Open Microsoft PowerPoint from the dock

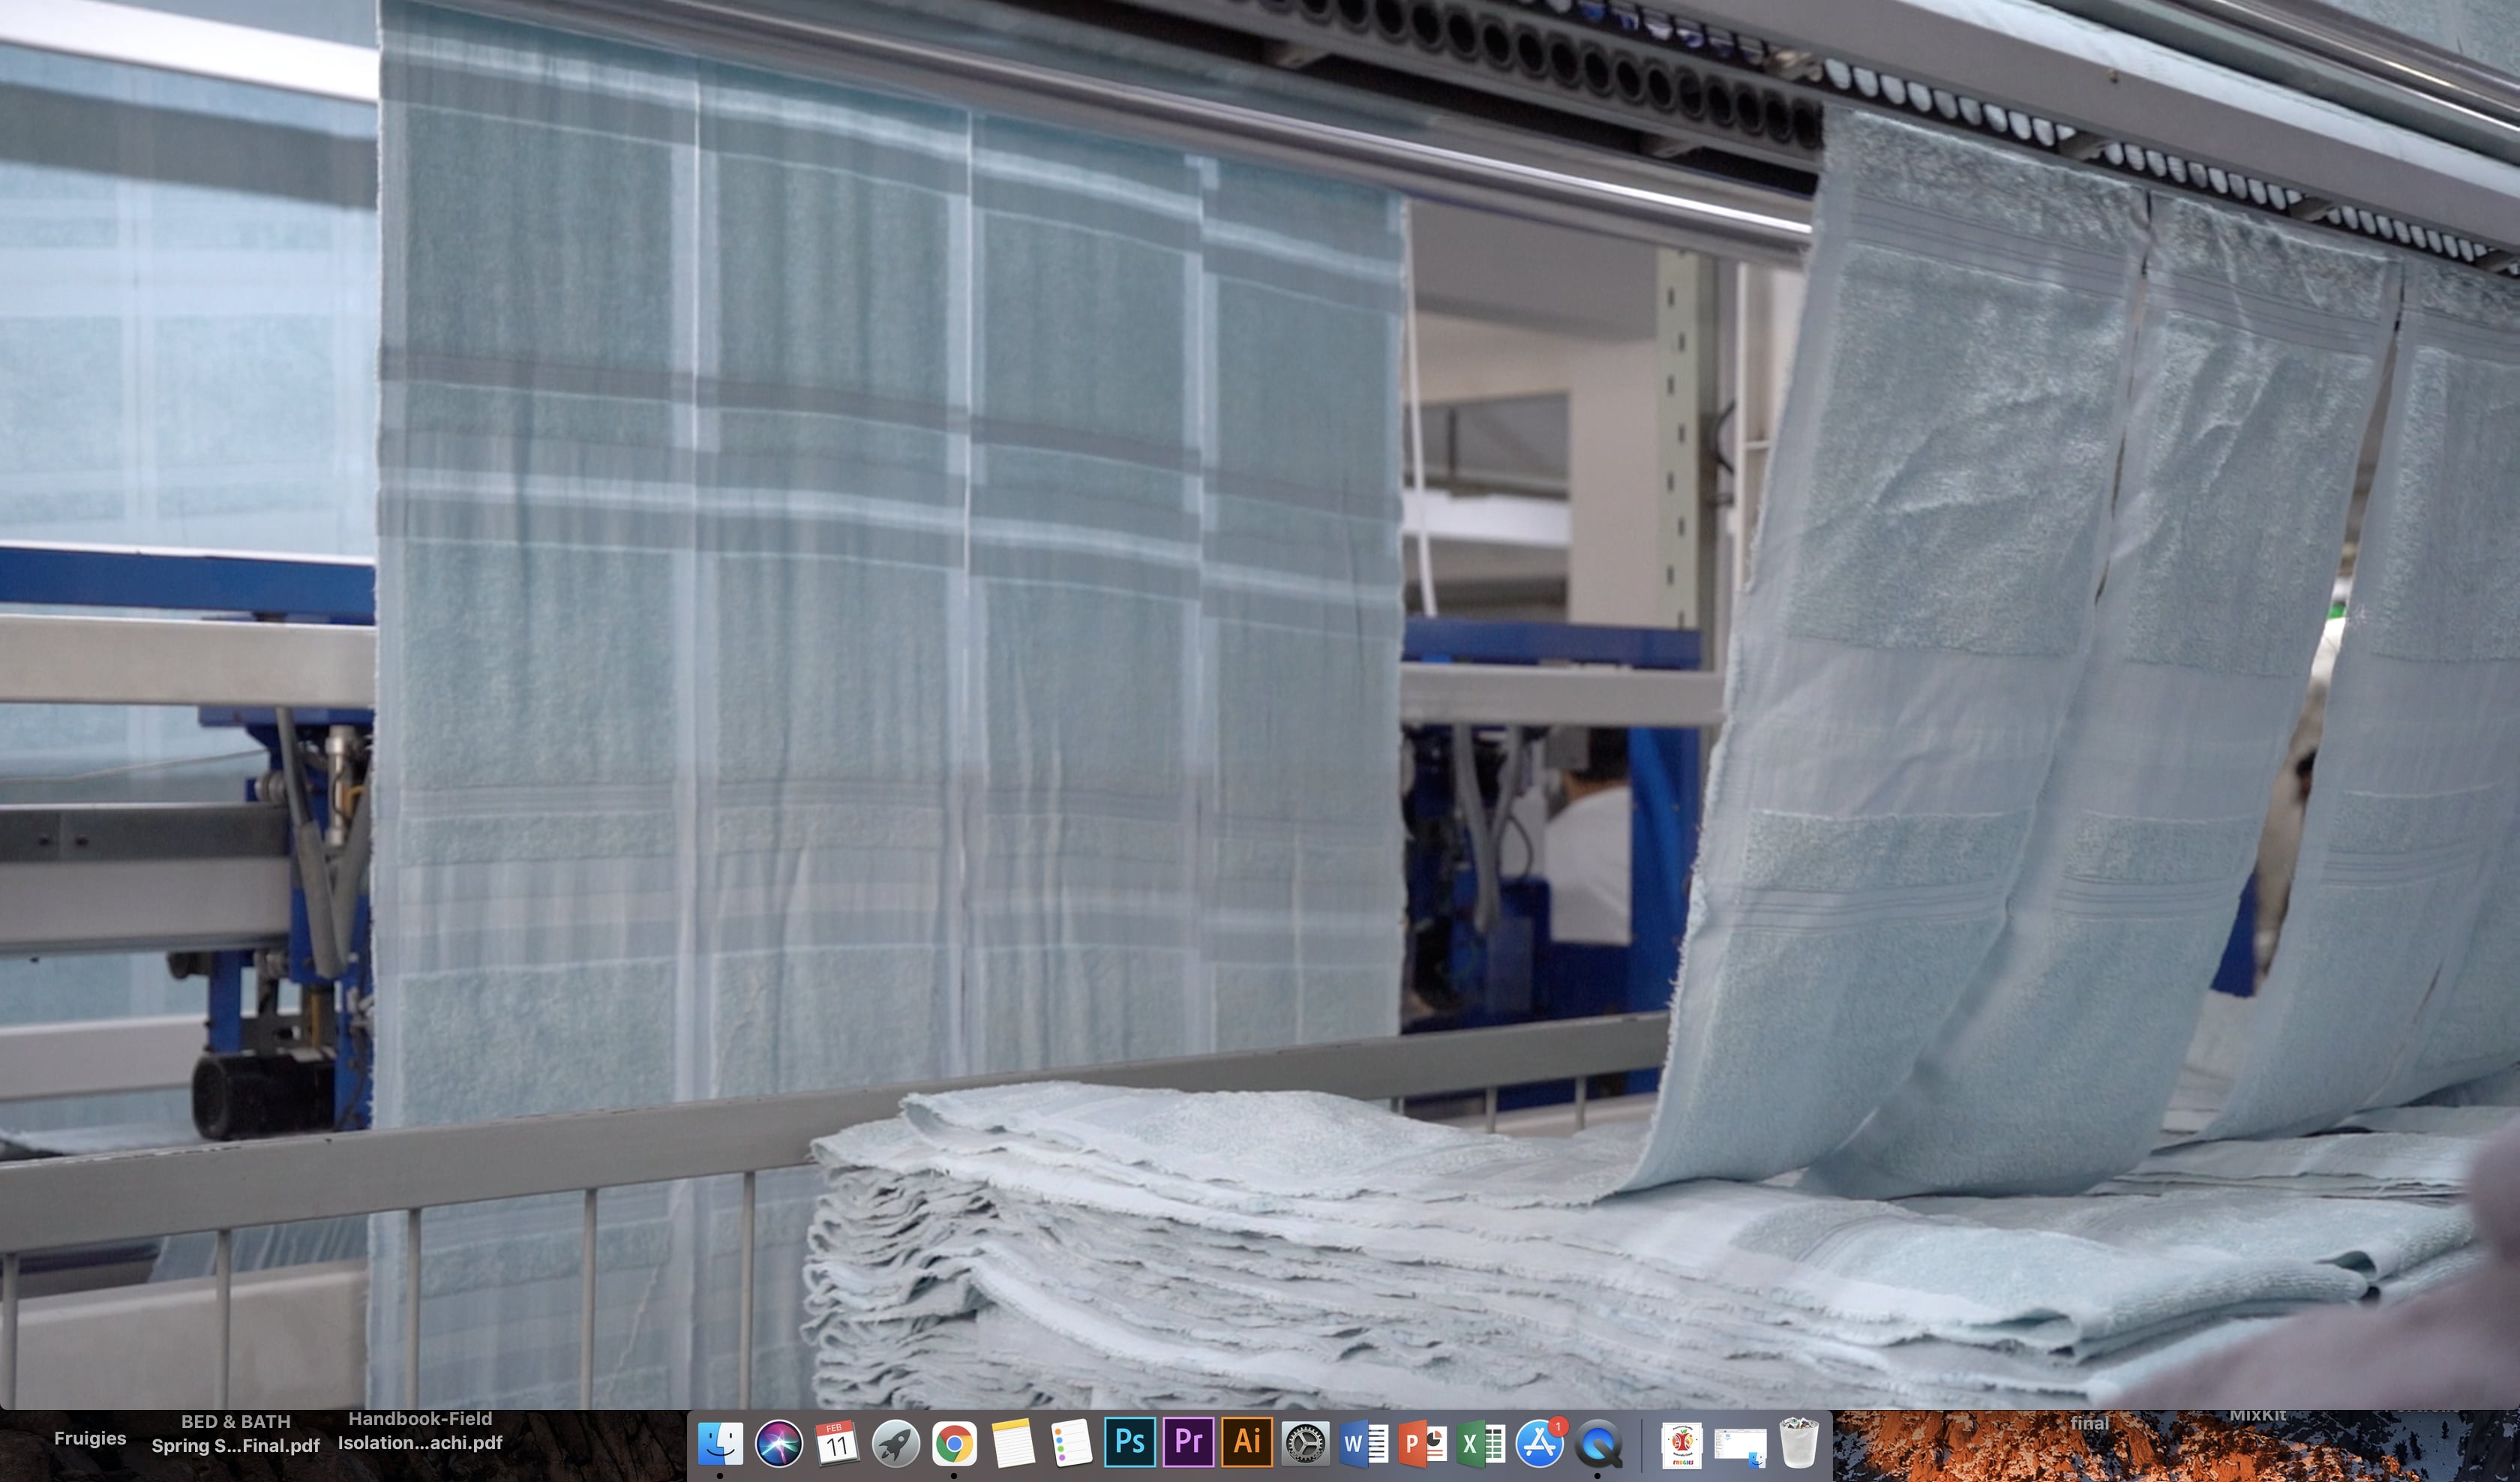1422,1443
